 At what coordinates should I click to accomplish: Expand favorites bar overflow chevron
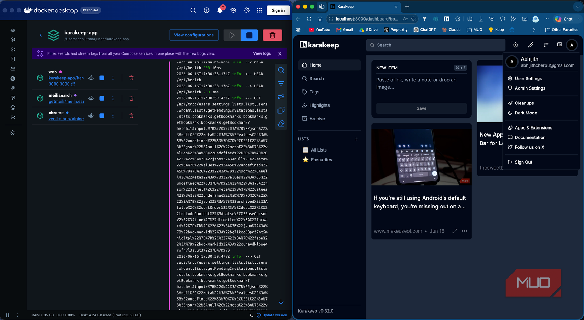[x=534, y=30]
